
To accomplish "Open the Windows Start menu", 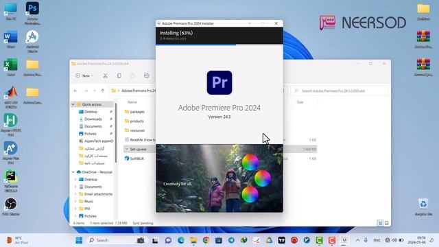I will click(79, 240).
